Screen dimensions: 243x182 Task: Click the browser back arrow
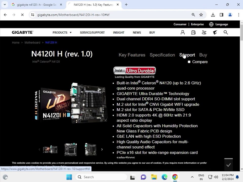[5, 15]
